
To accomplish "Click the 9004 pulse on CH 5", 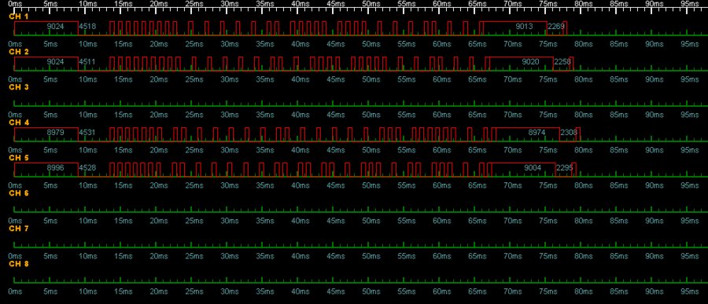I will click(523, 169).
